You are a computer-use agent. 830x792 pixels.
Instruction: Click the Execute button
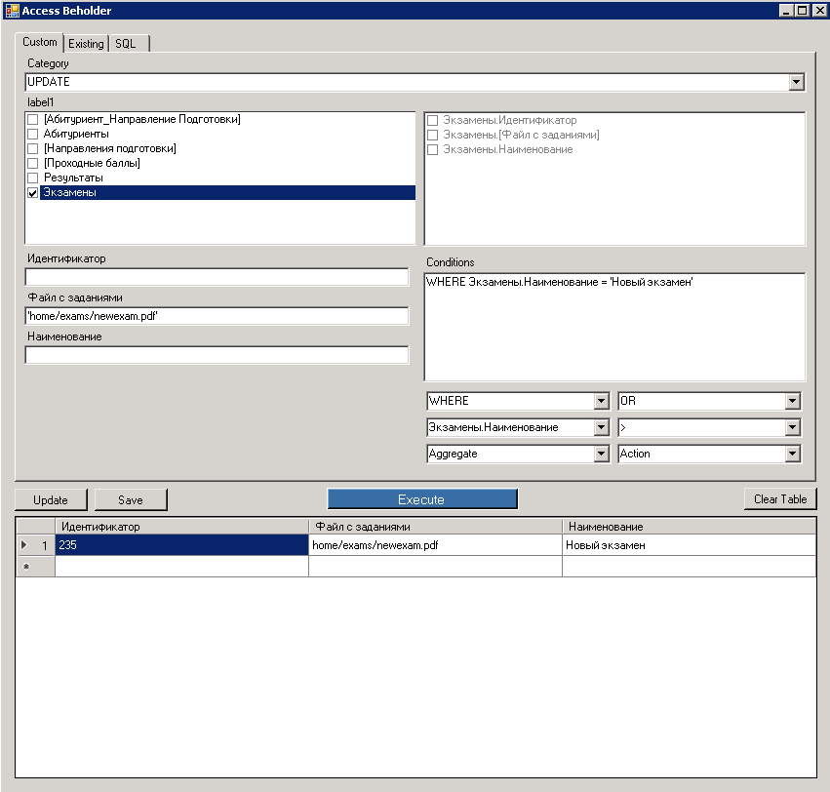point(421,498)
